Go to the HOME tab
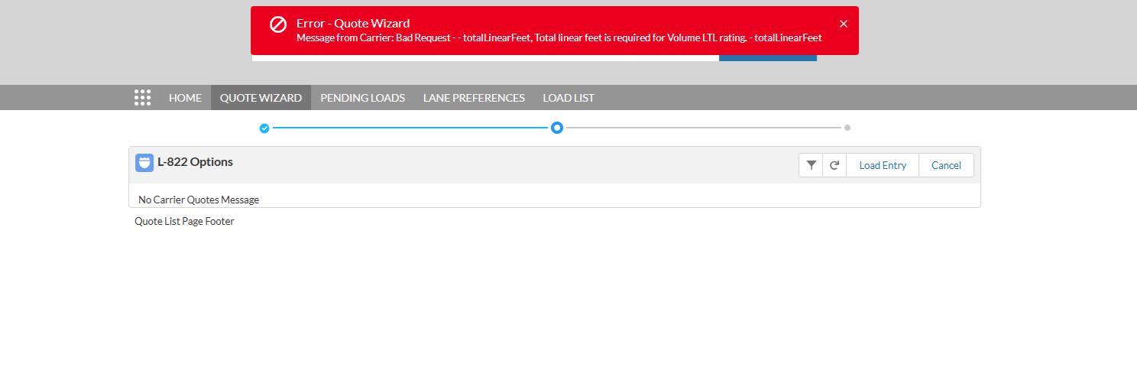 point(185,98)
